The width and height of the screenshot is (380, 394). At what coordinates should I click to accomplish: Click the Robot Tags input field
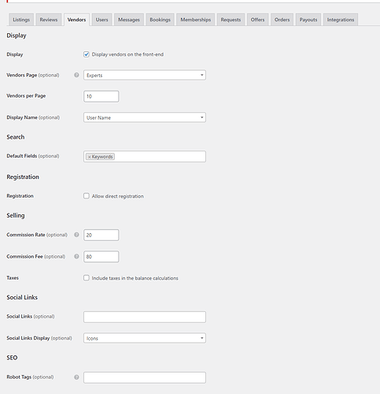[145, 377]
